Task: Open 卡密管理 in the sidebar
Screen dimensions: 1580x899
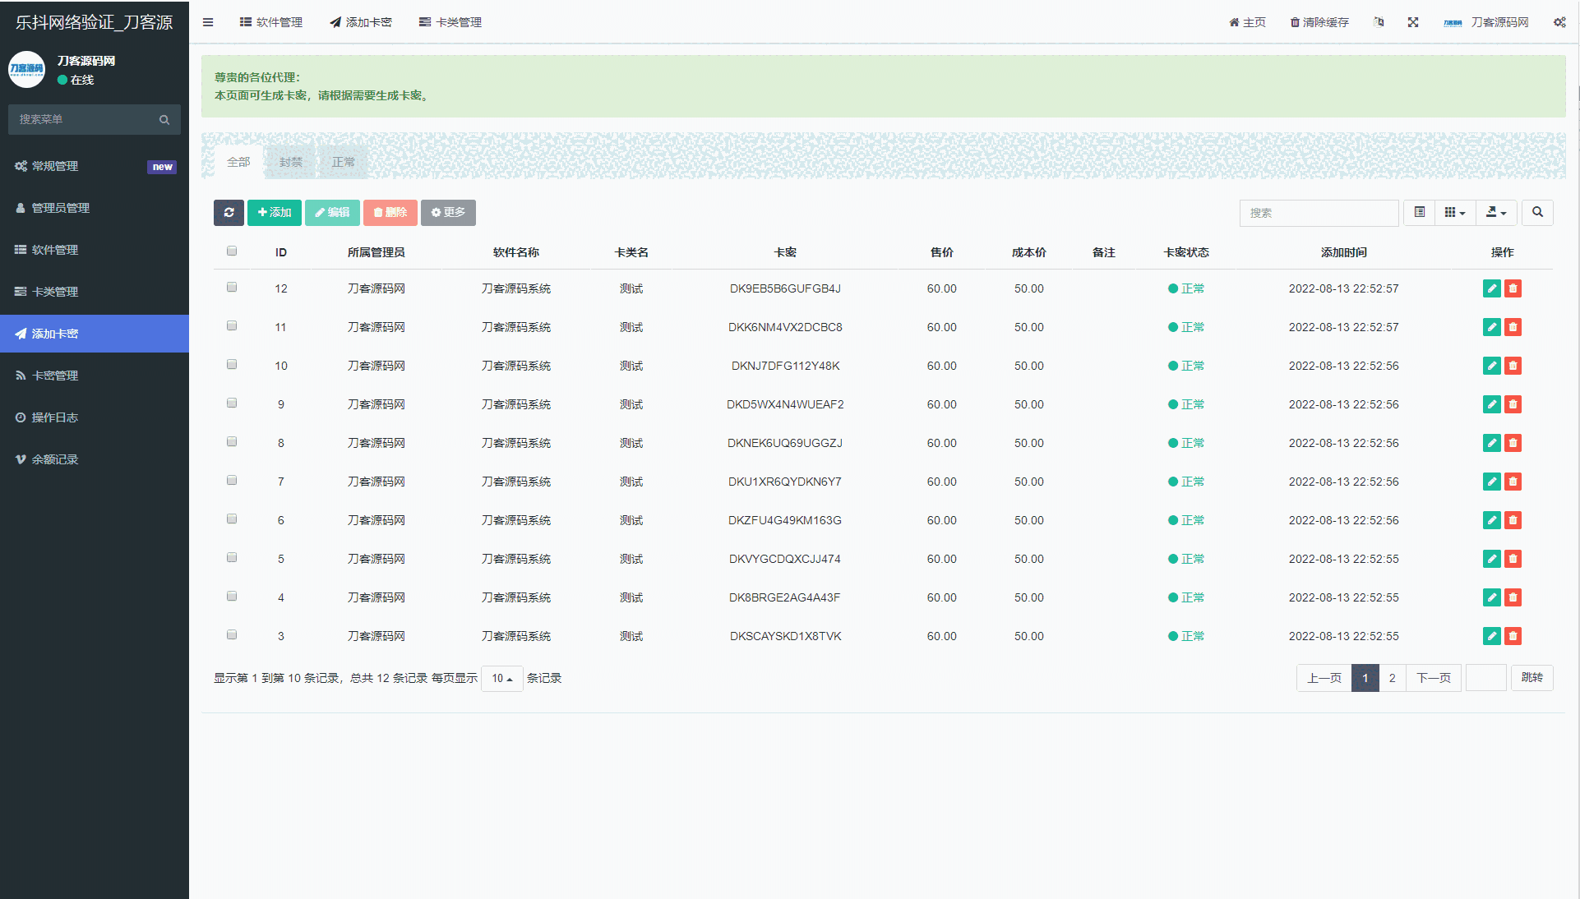Action: pos(55,376)
